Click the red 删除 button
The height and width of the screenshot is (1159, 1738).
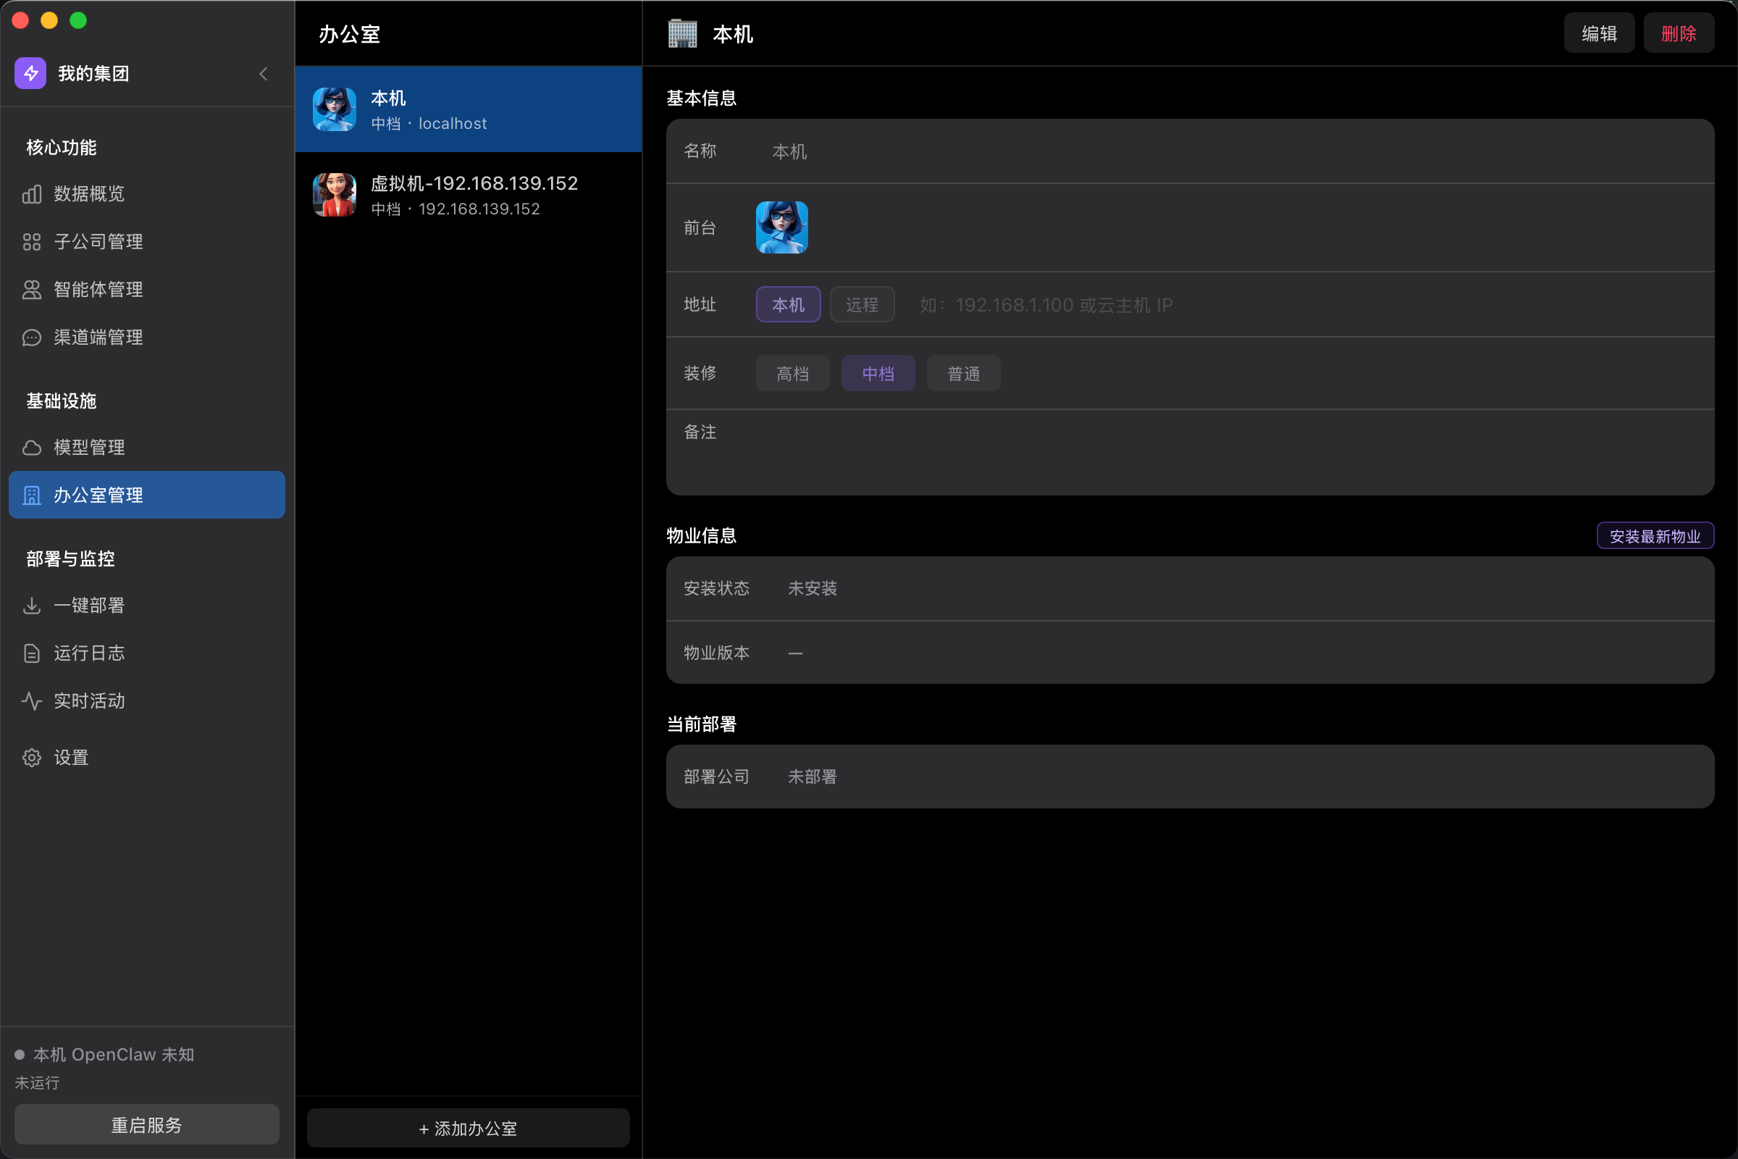(x=1678, y=34)
